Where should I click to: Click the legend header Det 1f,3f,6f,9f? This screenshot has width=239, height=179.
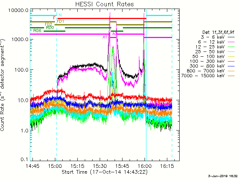(x=218, y=32)
